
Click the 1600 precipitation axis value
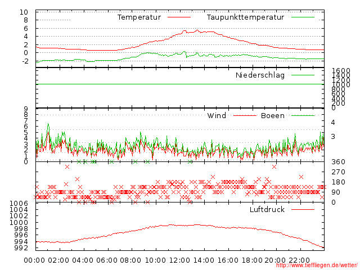point(341,71)
